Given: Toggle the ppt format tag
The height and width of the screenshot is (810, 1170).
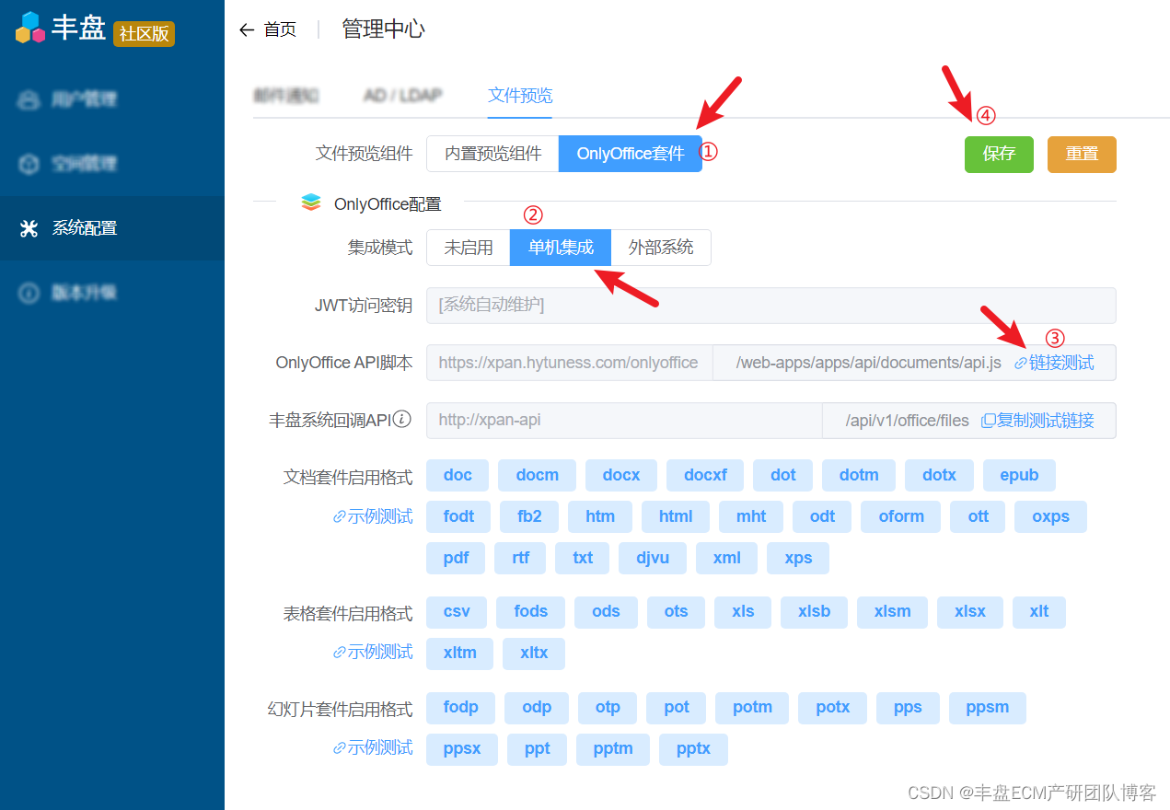Looking at the screenshot, I should click(x=537, y=748).
